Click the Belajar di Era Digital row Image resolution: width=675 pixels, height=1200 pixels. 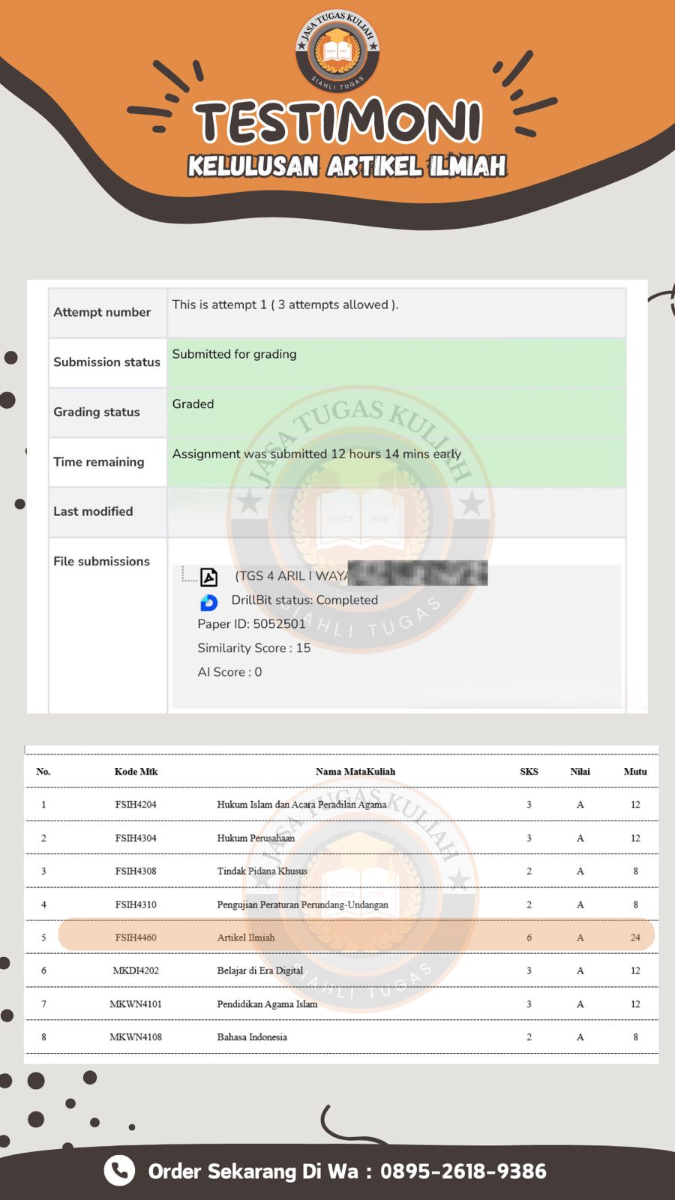[341, 970]
